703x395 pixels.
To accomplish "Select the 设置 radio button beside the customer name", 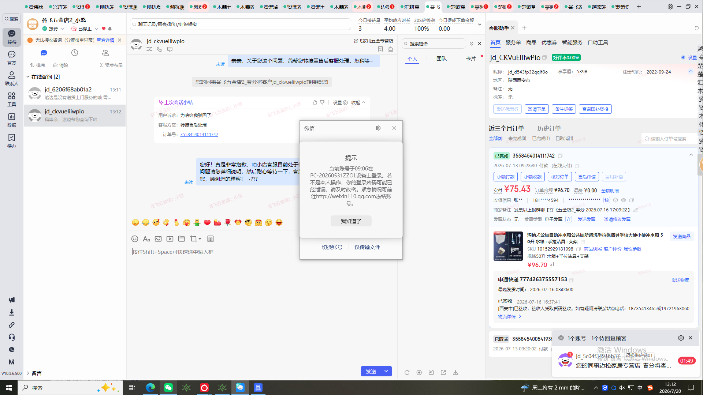I will [x=683, y=57].
